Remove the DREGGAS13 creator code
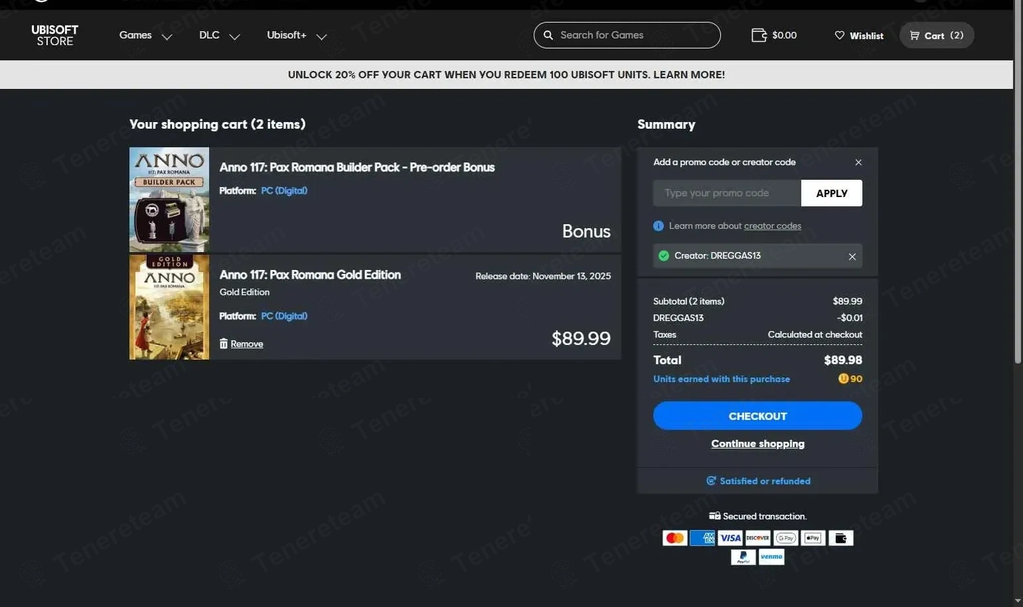Viewport: 1023px width, 607px height. coord(852,257)
